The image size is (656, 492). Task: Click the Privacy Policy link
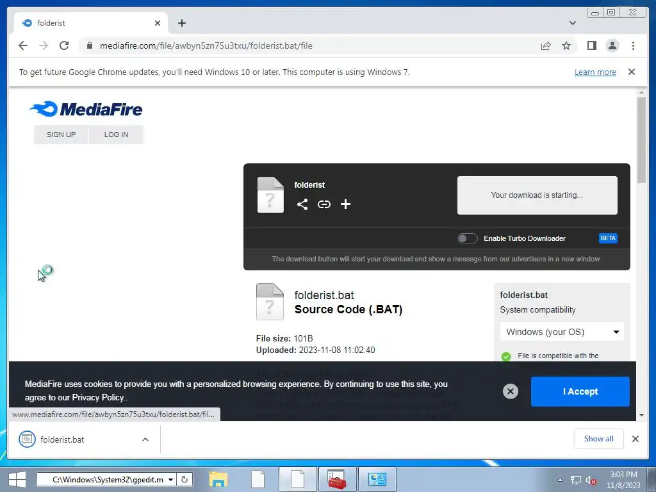[x=98, y=397]
